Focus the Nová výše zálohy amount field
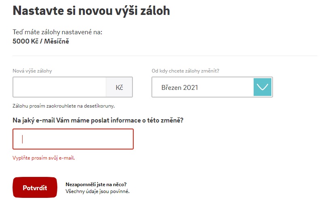The height and width of the screenshot is (218, 334). [x=59, y=87]
